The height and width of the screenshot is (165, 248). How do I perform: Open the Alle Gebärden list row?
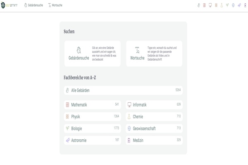coord(123,90)
